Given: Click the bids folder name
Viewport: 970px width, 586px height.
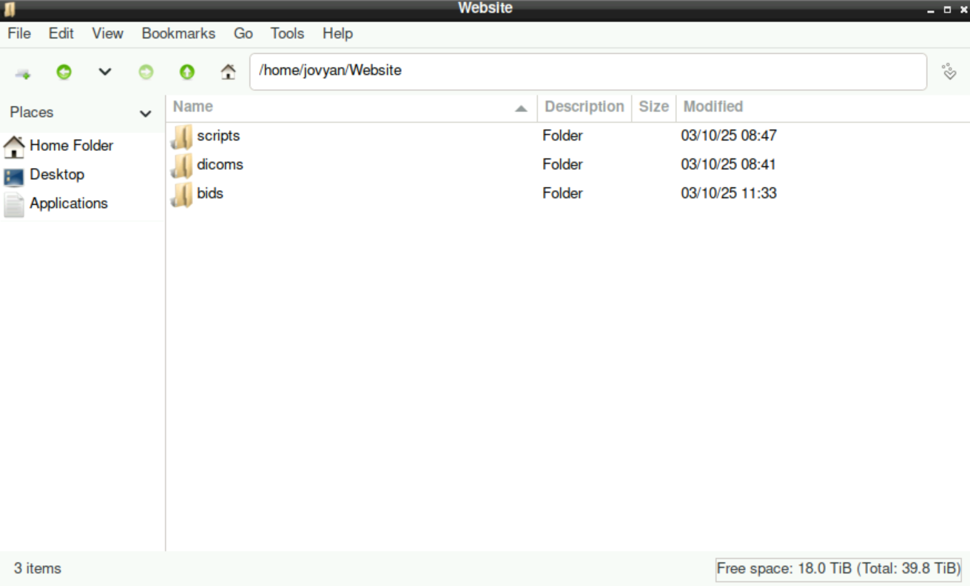Looking at the screenshot, I should pos(210,193).
